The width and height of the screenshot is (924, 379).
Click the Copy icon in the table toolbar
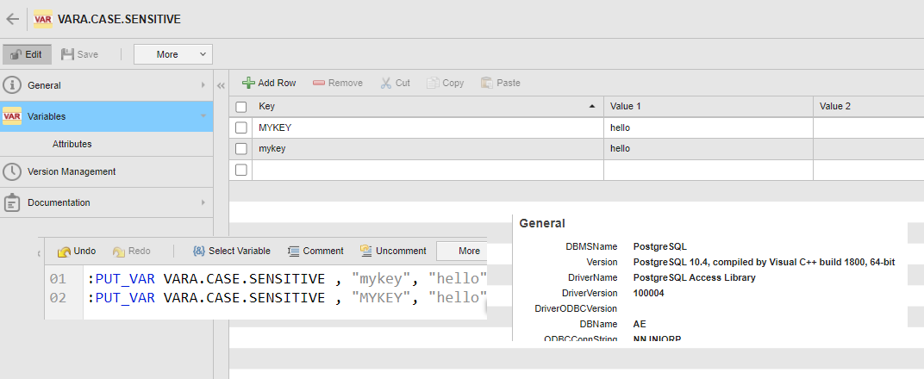[x=433, y=83]
